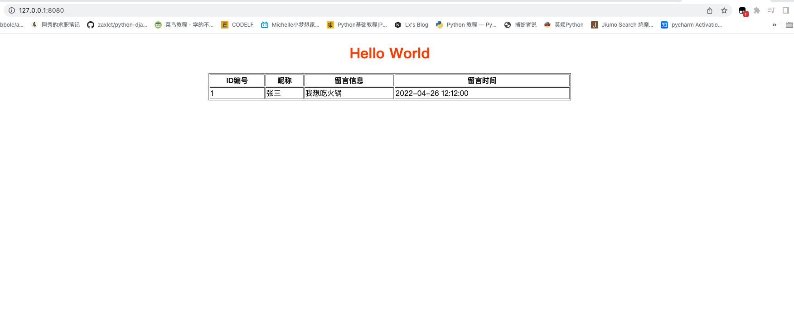Click the pycharm Activation bookmark zhihu icon
Screen dimensions: 794x325
click(664, 25)
